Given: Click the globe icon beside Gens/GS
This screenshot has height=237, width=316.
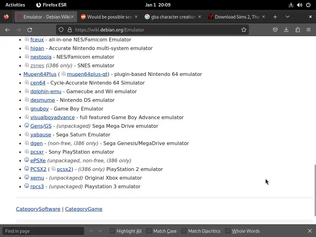Looking at the screenshot, I should (27, 125).
